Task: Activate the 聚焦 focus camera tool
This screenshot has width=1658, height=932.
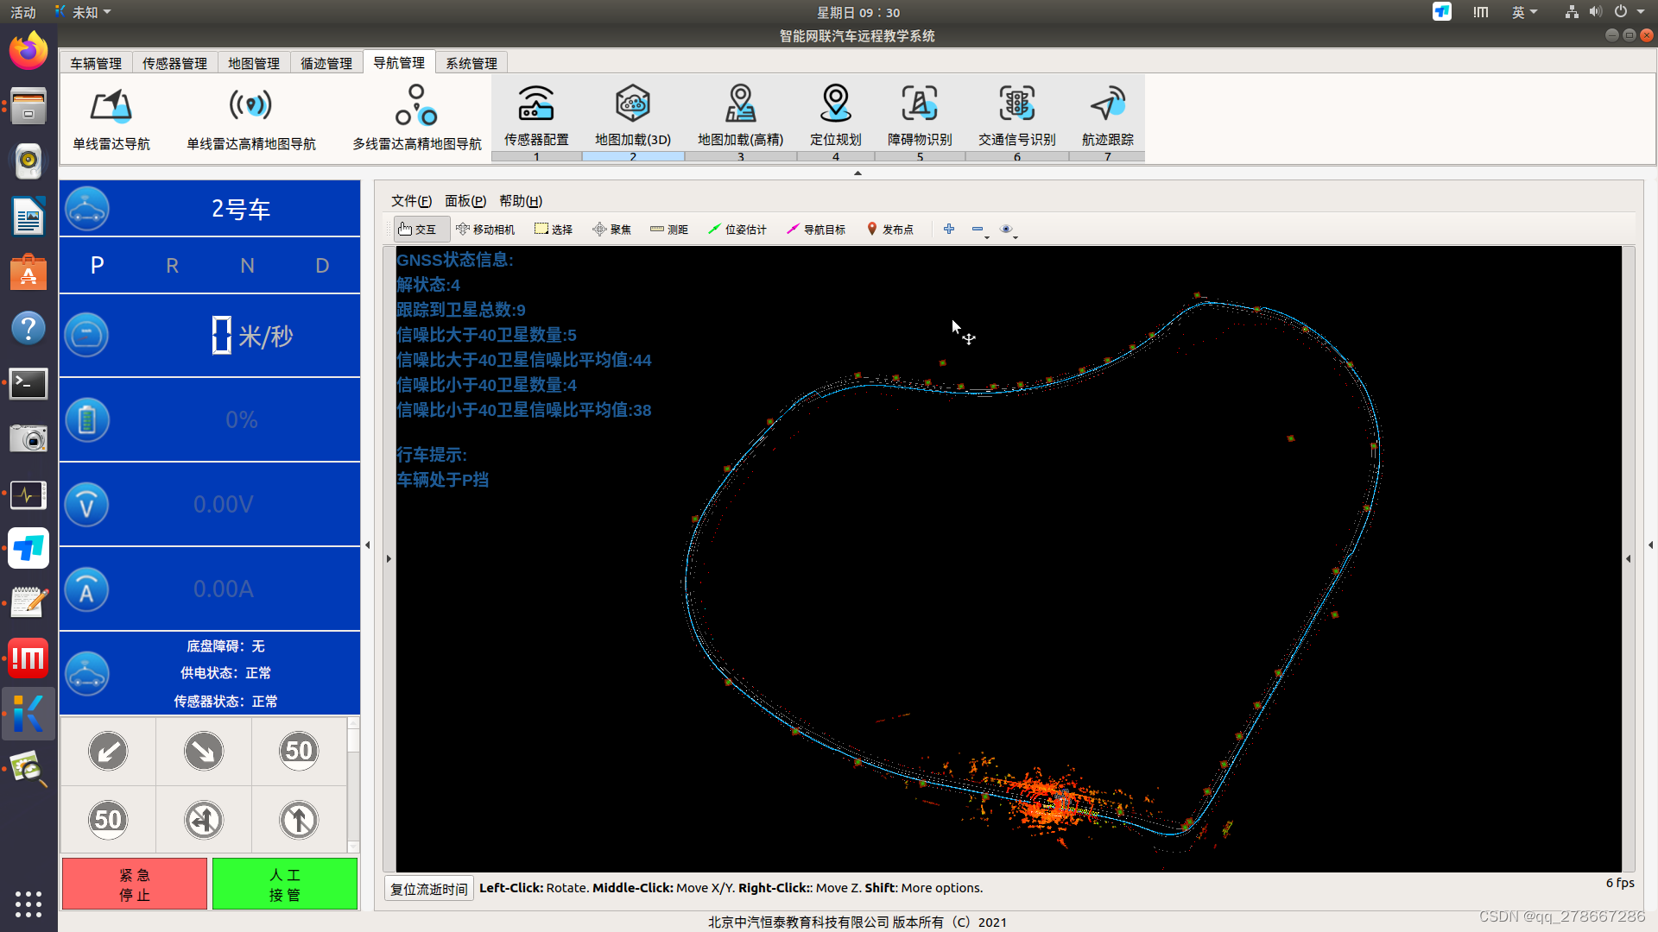Action: (x=612, y=230)
